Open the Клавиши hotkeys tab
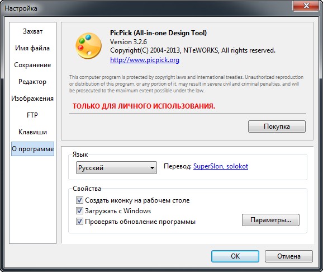This screenshot has width=323, height=272. (32, 132)
